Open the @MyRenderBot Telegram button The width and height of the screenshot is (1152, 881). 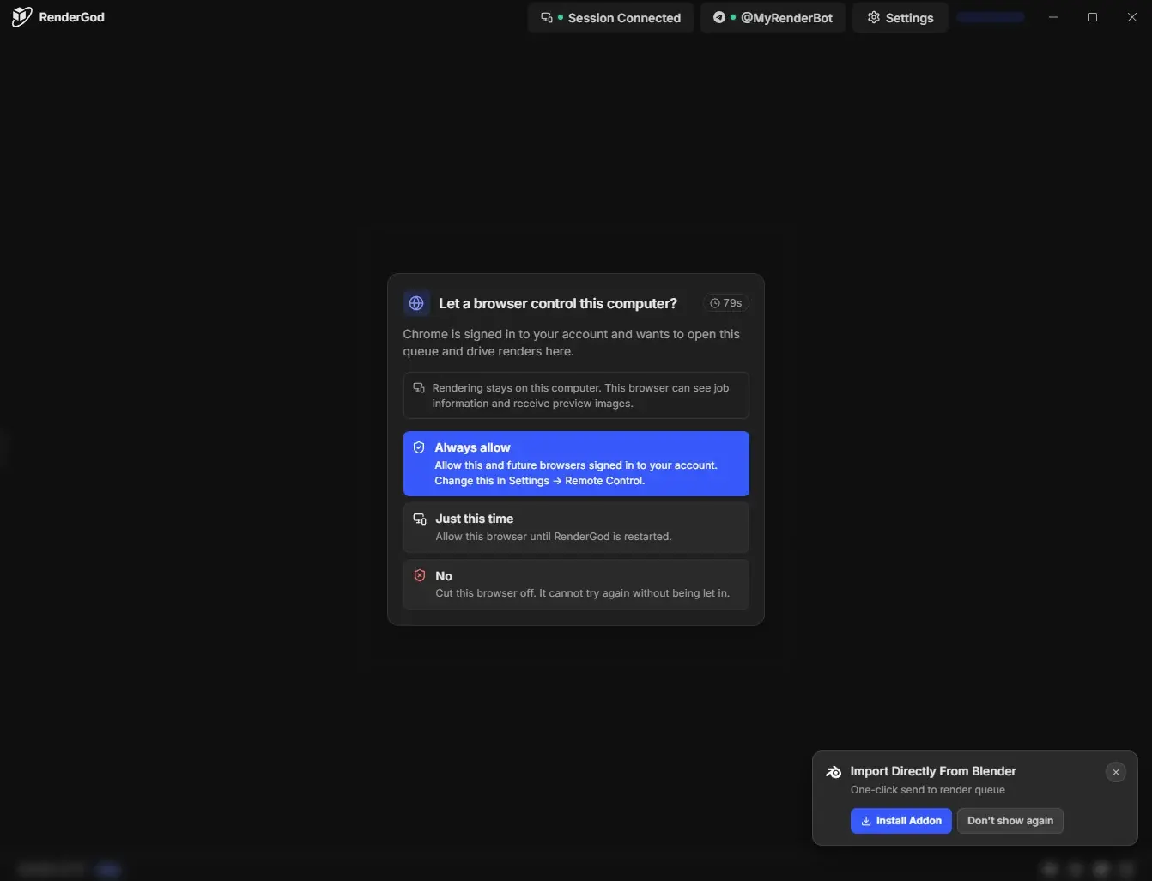coord(773,18)
